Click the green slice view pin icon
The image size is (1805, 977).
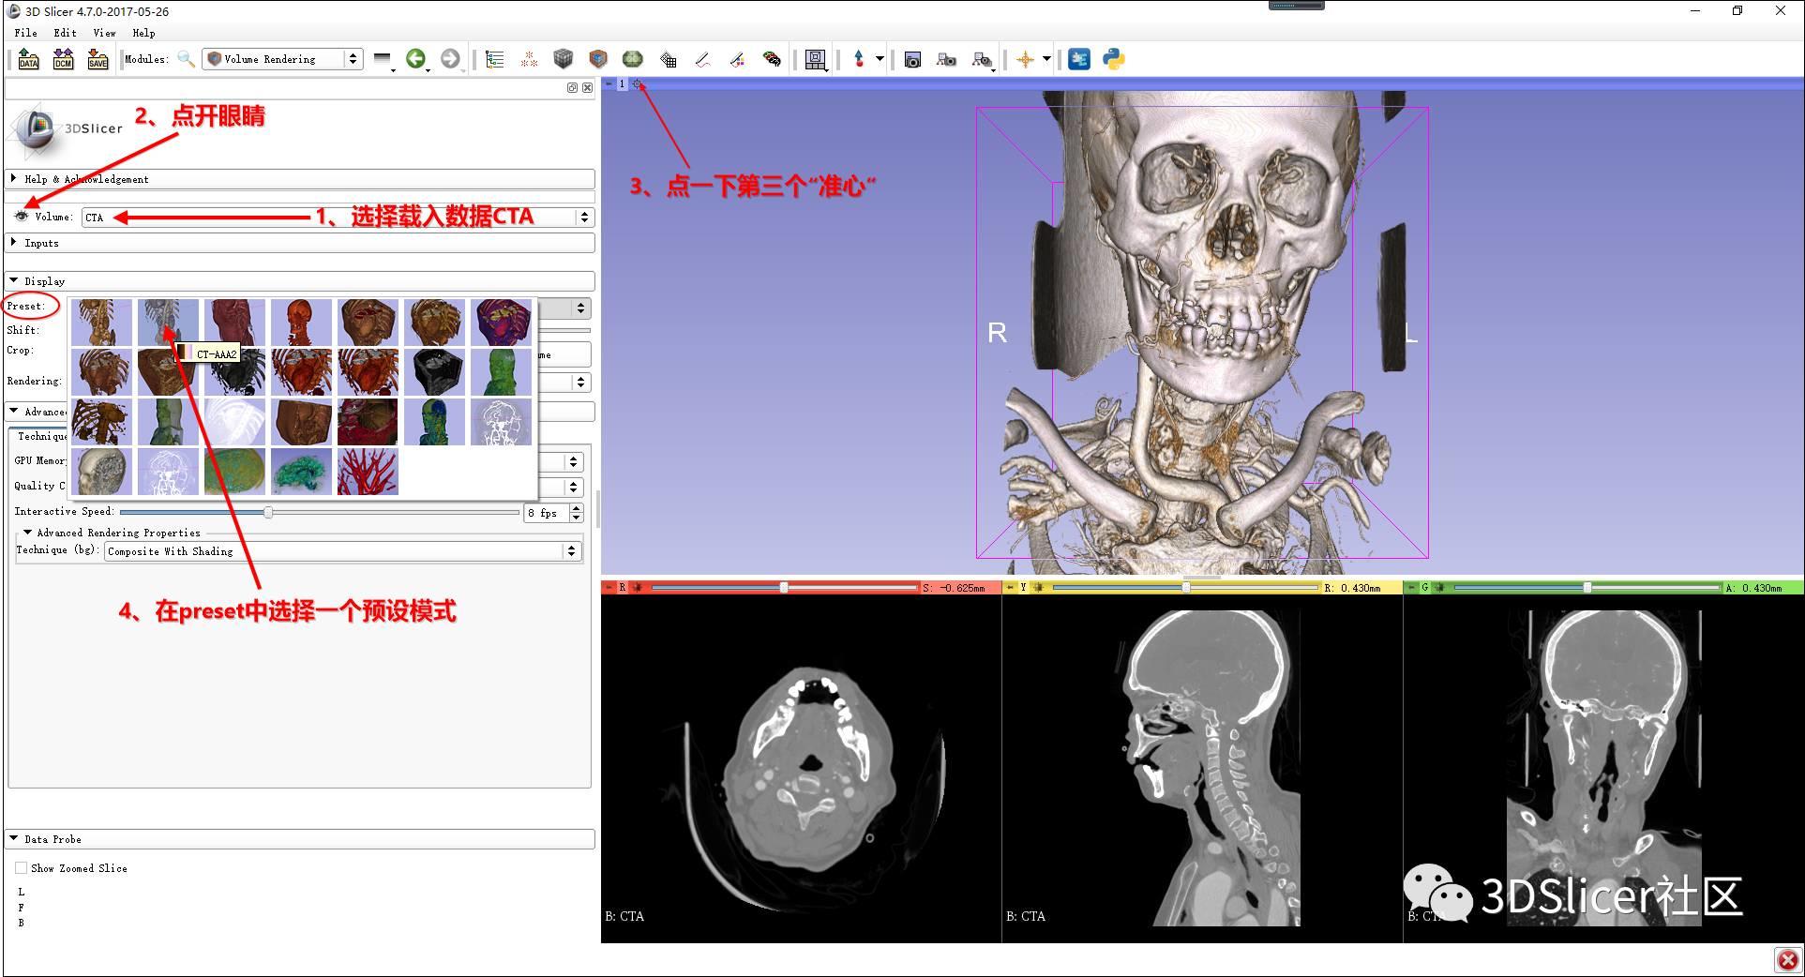point(1410,588)
